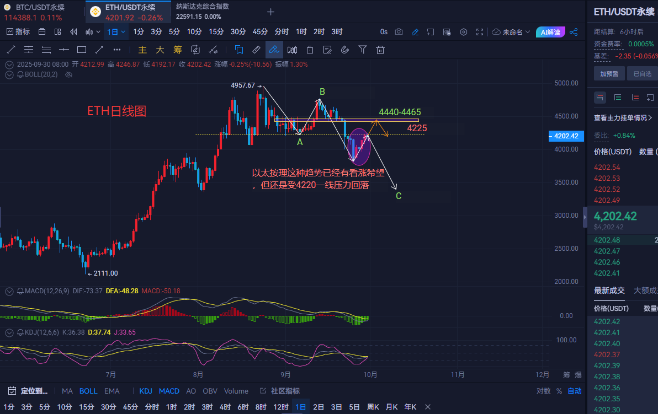
Task: Toggle the BOLL indicator at bottom bar
Action: click(88, 391)
